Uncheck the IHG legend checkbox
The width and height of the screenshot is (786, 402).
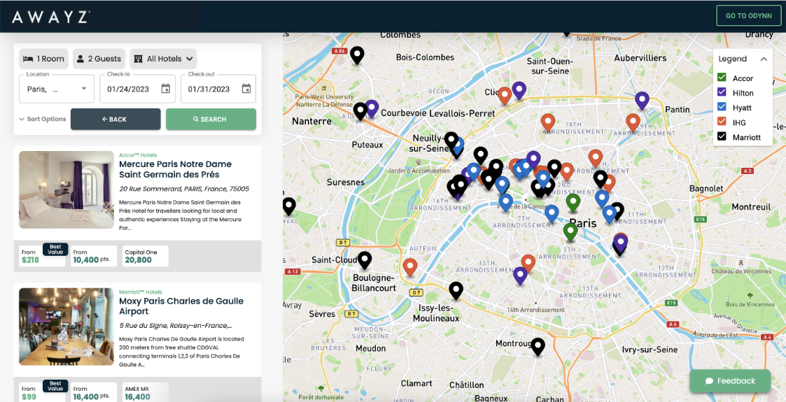pyautogui.click(x=722, y=122)
